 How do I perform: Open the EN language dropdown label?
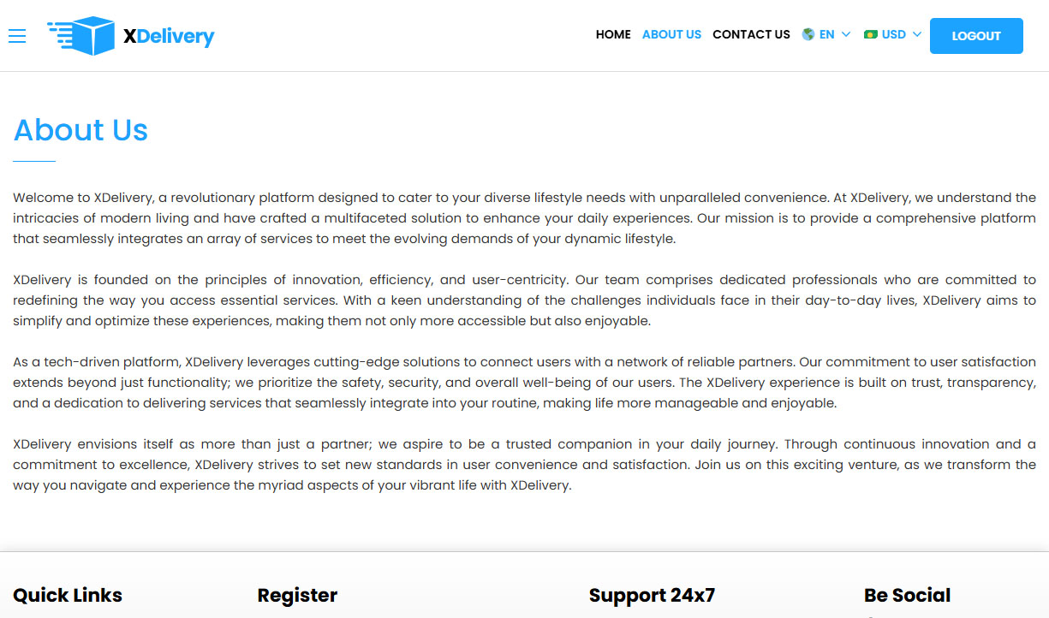(x=826, y=35)
